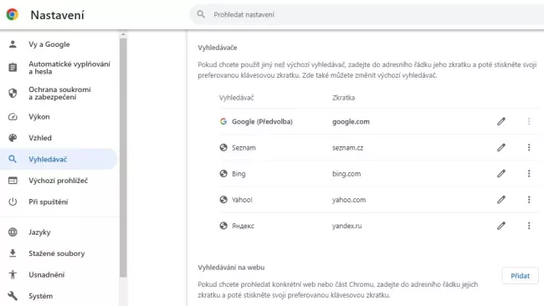Click the globe icon beside Bing
The height and width of the screenshot is (306, 544).
click(x=223, y=173)
